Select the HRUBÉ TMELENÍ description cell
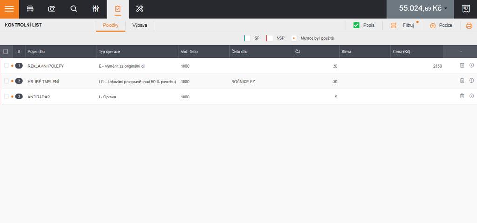 pos(43,82)
